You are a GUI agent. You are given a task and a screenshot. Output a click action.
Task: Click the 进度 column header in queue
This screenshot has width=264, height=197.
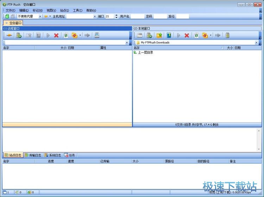click(x=51, y=161)
